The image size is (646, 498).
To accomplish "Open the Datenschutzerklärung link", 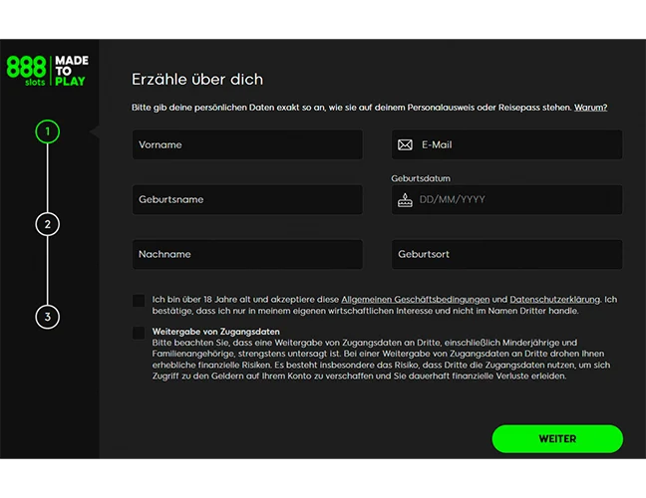I will (x=556, y=299).
